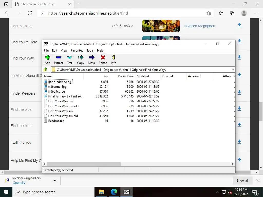Click Open file link for Mecklar Originals.zip

tap(19, 183)
